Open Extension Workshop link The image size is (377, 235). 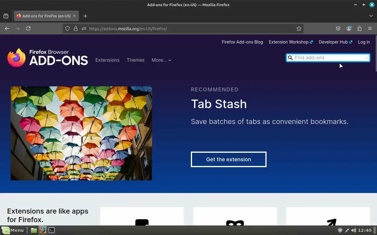click(x=291, y=42)
